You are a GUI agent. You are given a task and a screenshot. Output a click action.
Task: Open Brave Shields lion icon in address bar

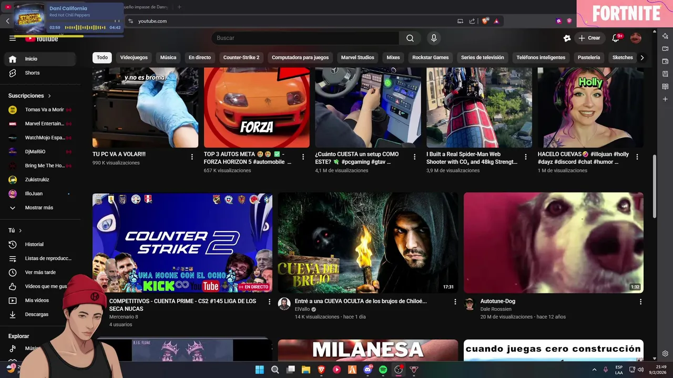tap(485, 21)
